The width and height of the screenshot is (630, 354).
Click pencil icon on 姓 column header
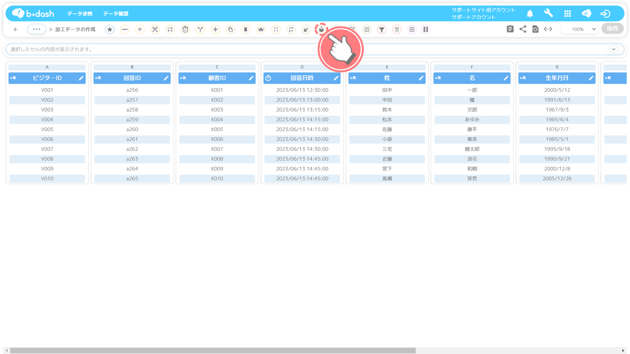[x=421, y=78]
